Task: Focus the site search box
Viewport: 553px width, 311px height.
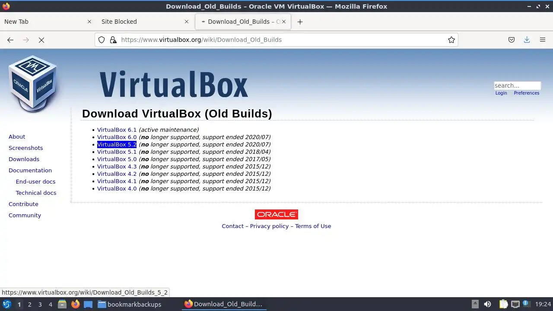Action: click(x=517, y=86)
